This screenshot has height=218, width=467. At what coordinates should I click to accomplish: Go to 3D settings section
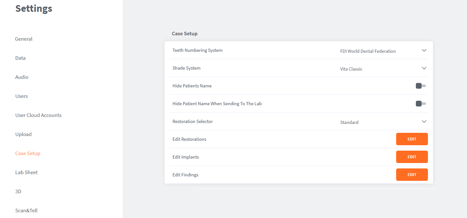pyautogui.click(x=18, y=192)
